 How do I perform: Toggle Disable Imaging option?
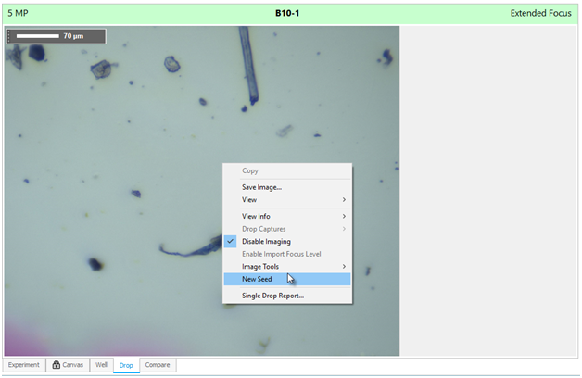(287, 242)
